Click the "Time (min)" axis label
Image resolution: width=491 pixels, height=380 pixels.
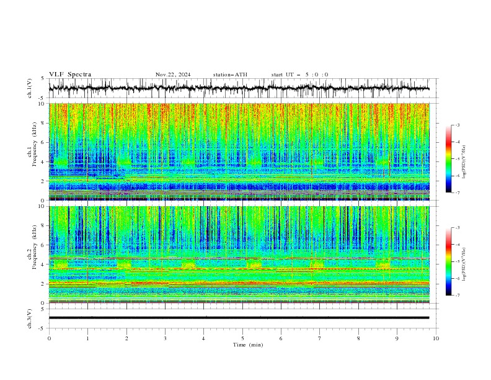(248, 345)
